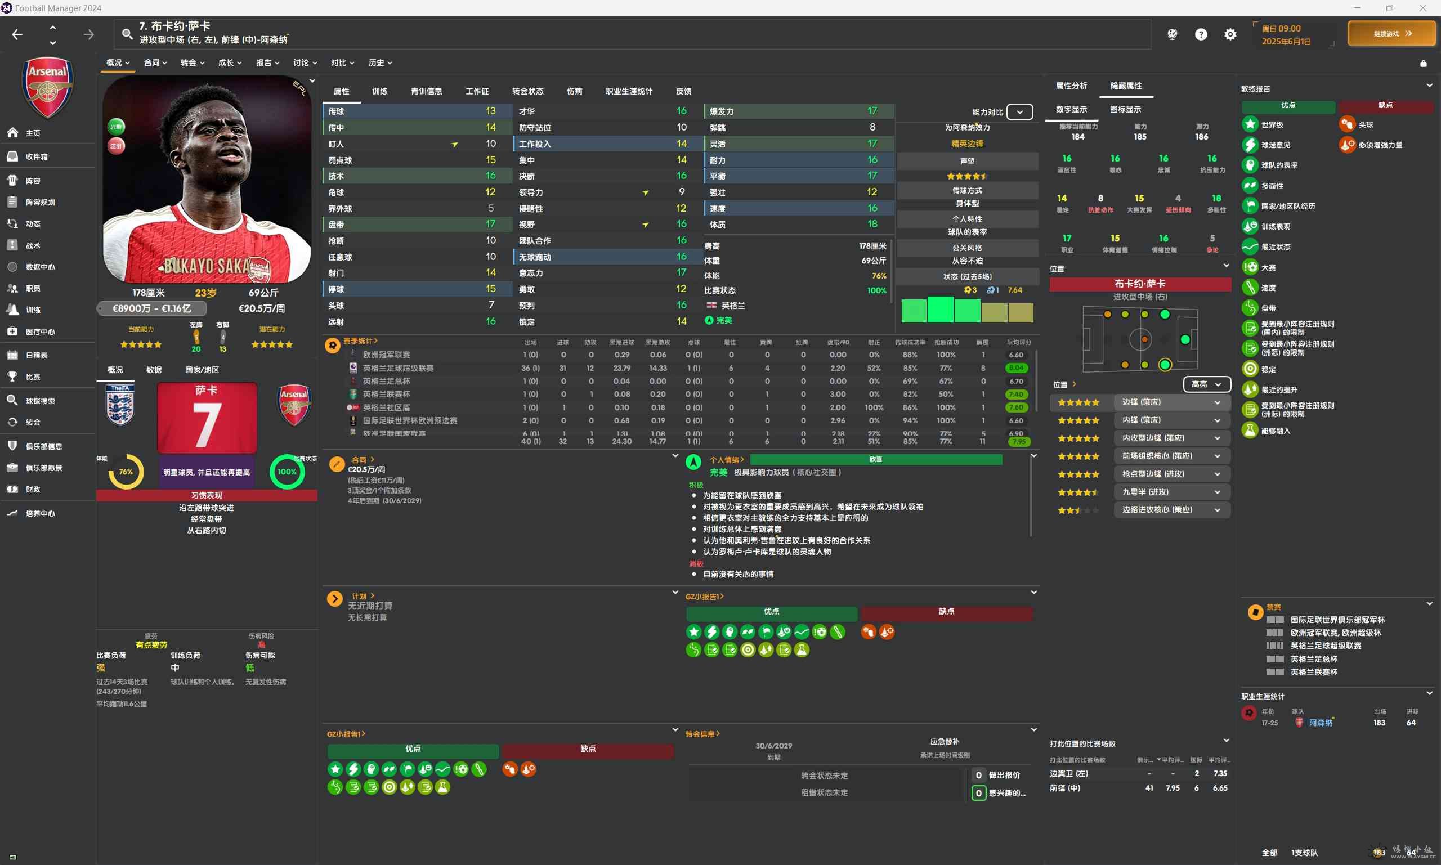Click the 76% 体能 circular gauge

click(126, 472)
